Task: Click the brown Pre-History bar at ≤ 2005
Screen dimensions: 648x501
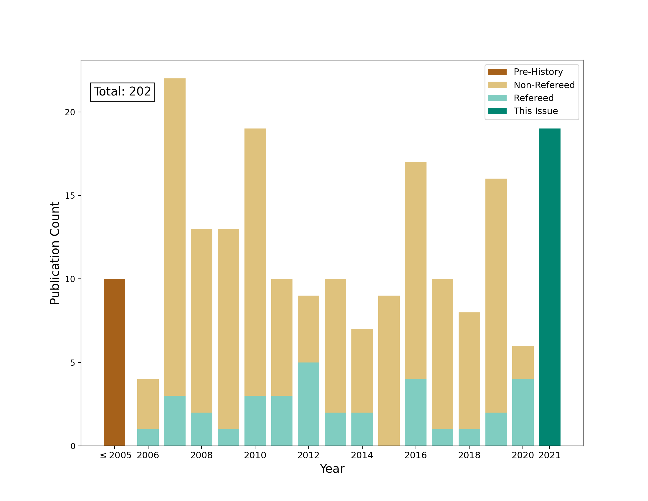Action: click(115, 362)
